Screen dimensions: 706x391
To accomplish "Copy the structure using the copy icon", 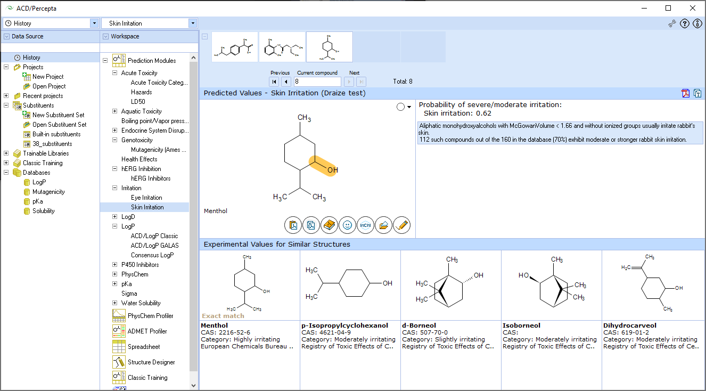I will (x=311, y=225).
